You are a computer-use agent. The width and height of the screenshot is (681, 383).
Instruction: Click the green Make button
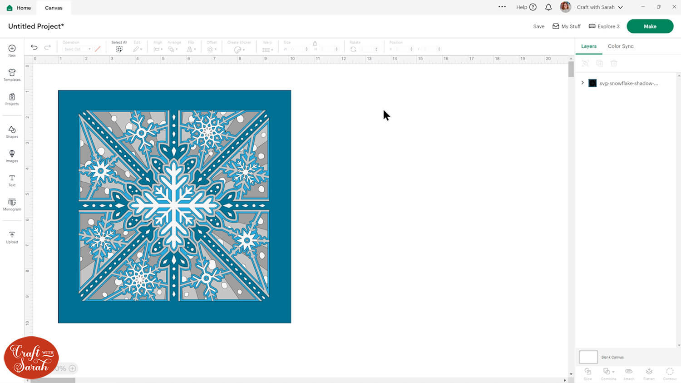650,26
